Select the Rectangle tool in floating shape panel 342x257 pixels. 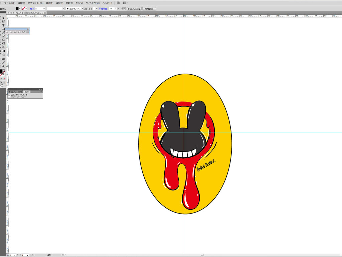(7, 32)
